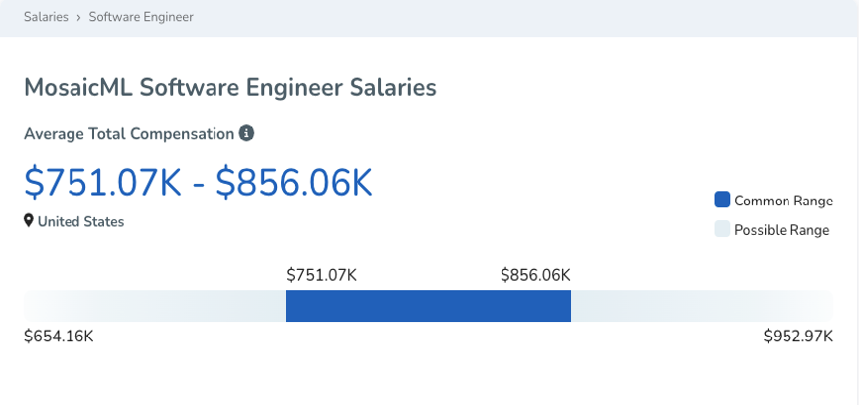Click the $952.97K maximum label
This screenshot has height=405, width=860.
(x=797, y=337)
